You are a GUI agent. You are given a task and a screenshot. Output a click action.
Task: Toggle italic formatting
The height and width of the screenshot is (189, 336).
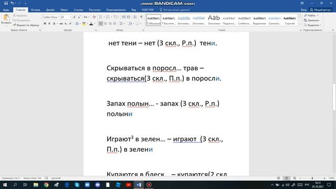point(49,24)
